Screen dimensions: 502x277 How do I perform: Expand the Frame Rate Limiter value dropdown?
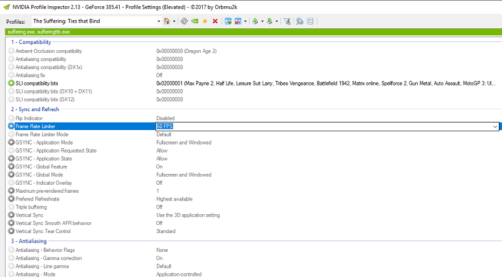coord(495,126)
